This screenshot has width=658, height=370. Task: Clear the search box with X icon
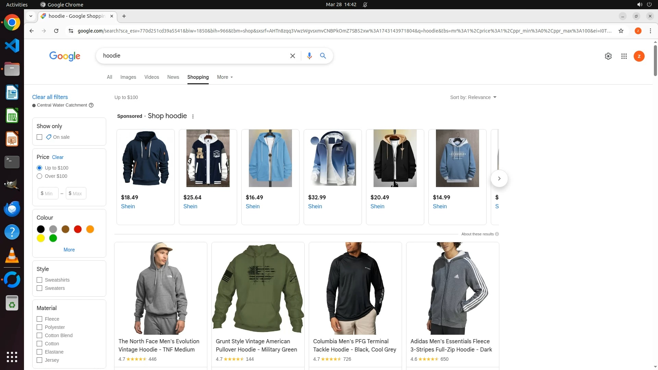tap(292, 56)
